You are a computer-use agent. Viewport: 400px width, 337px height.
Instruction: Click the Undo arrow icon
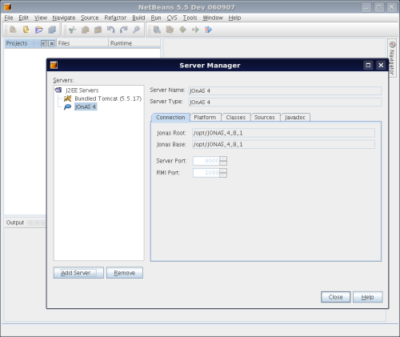click(110, 30)
